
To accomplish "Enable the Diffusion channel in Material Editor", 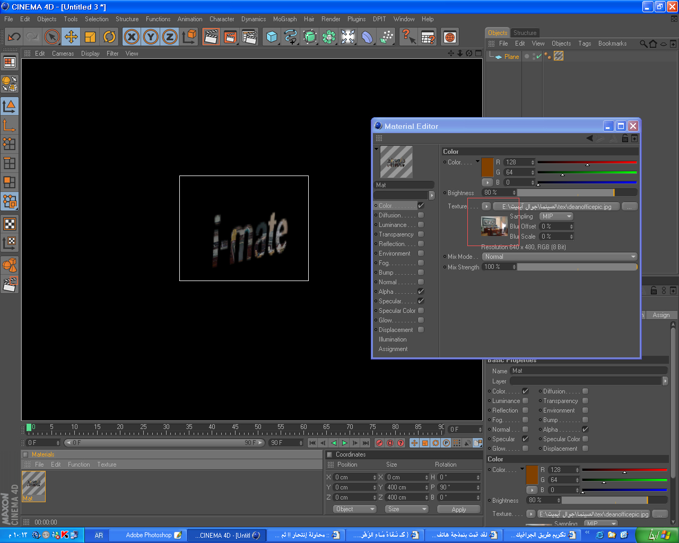I will point(421,215).
